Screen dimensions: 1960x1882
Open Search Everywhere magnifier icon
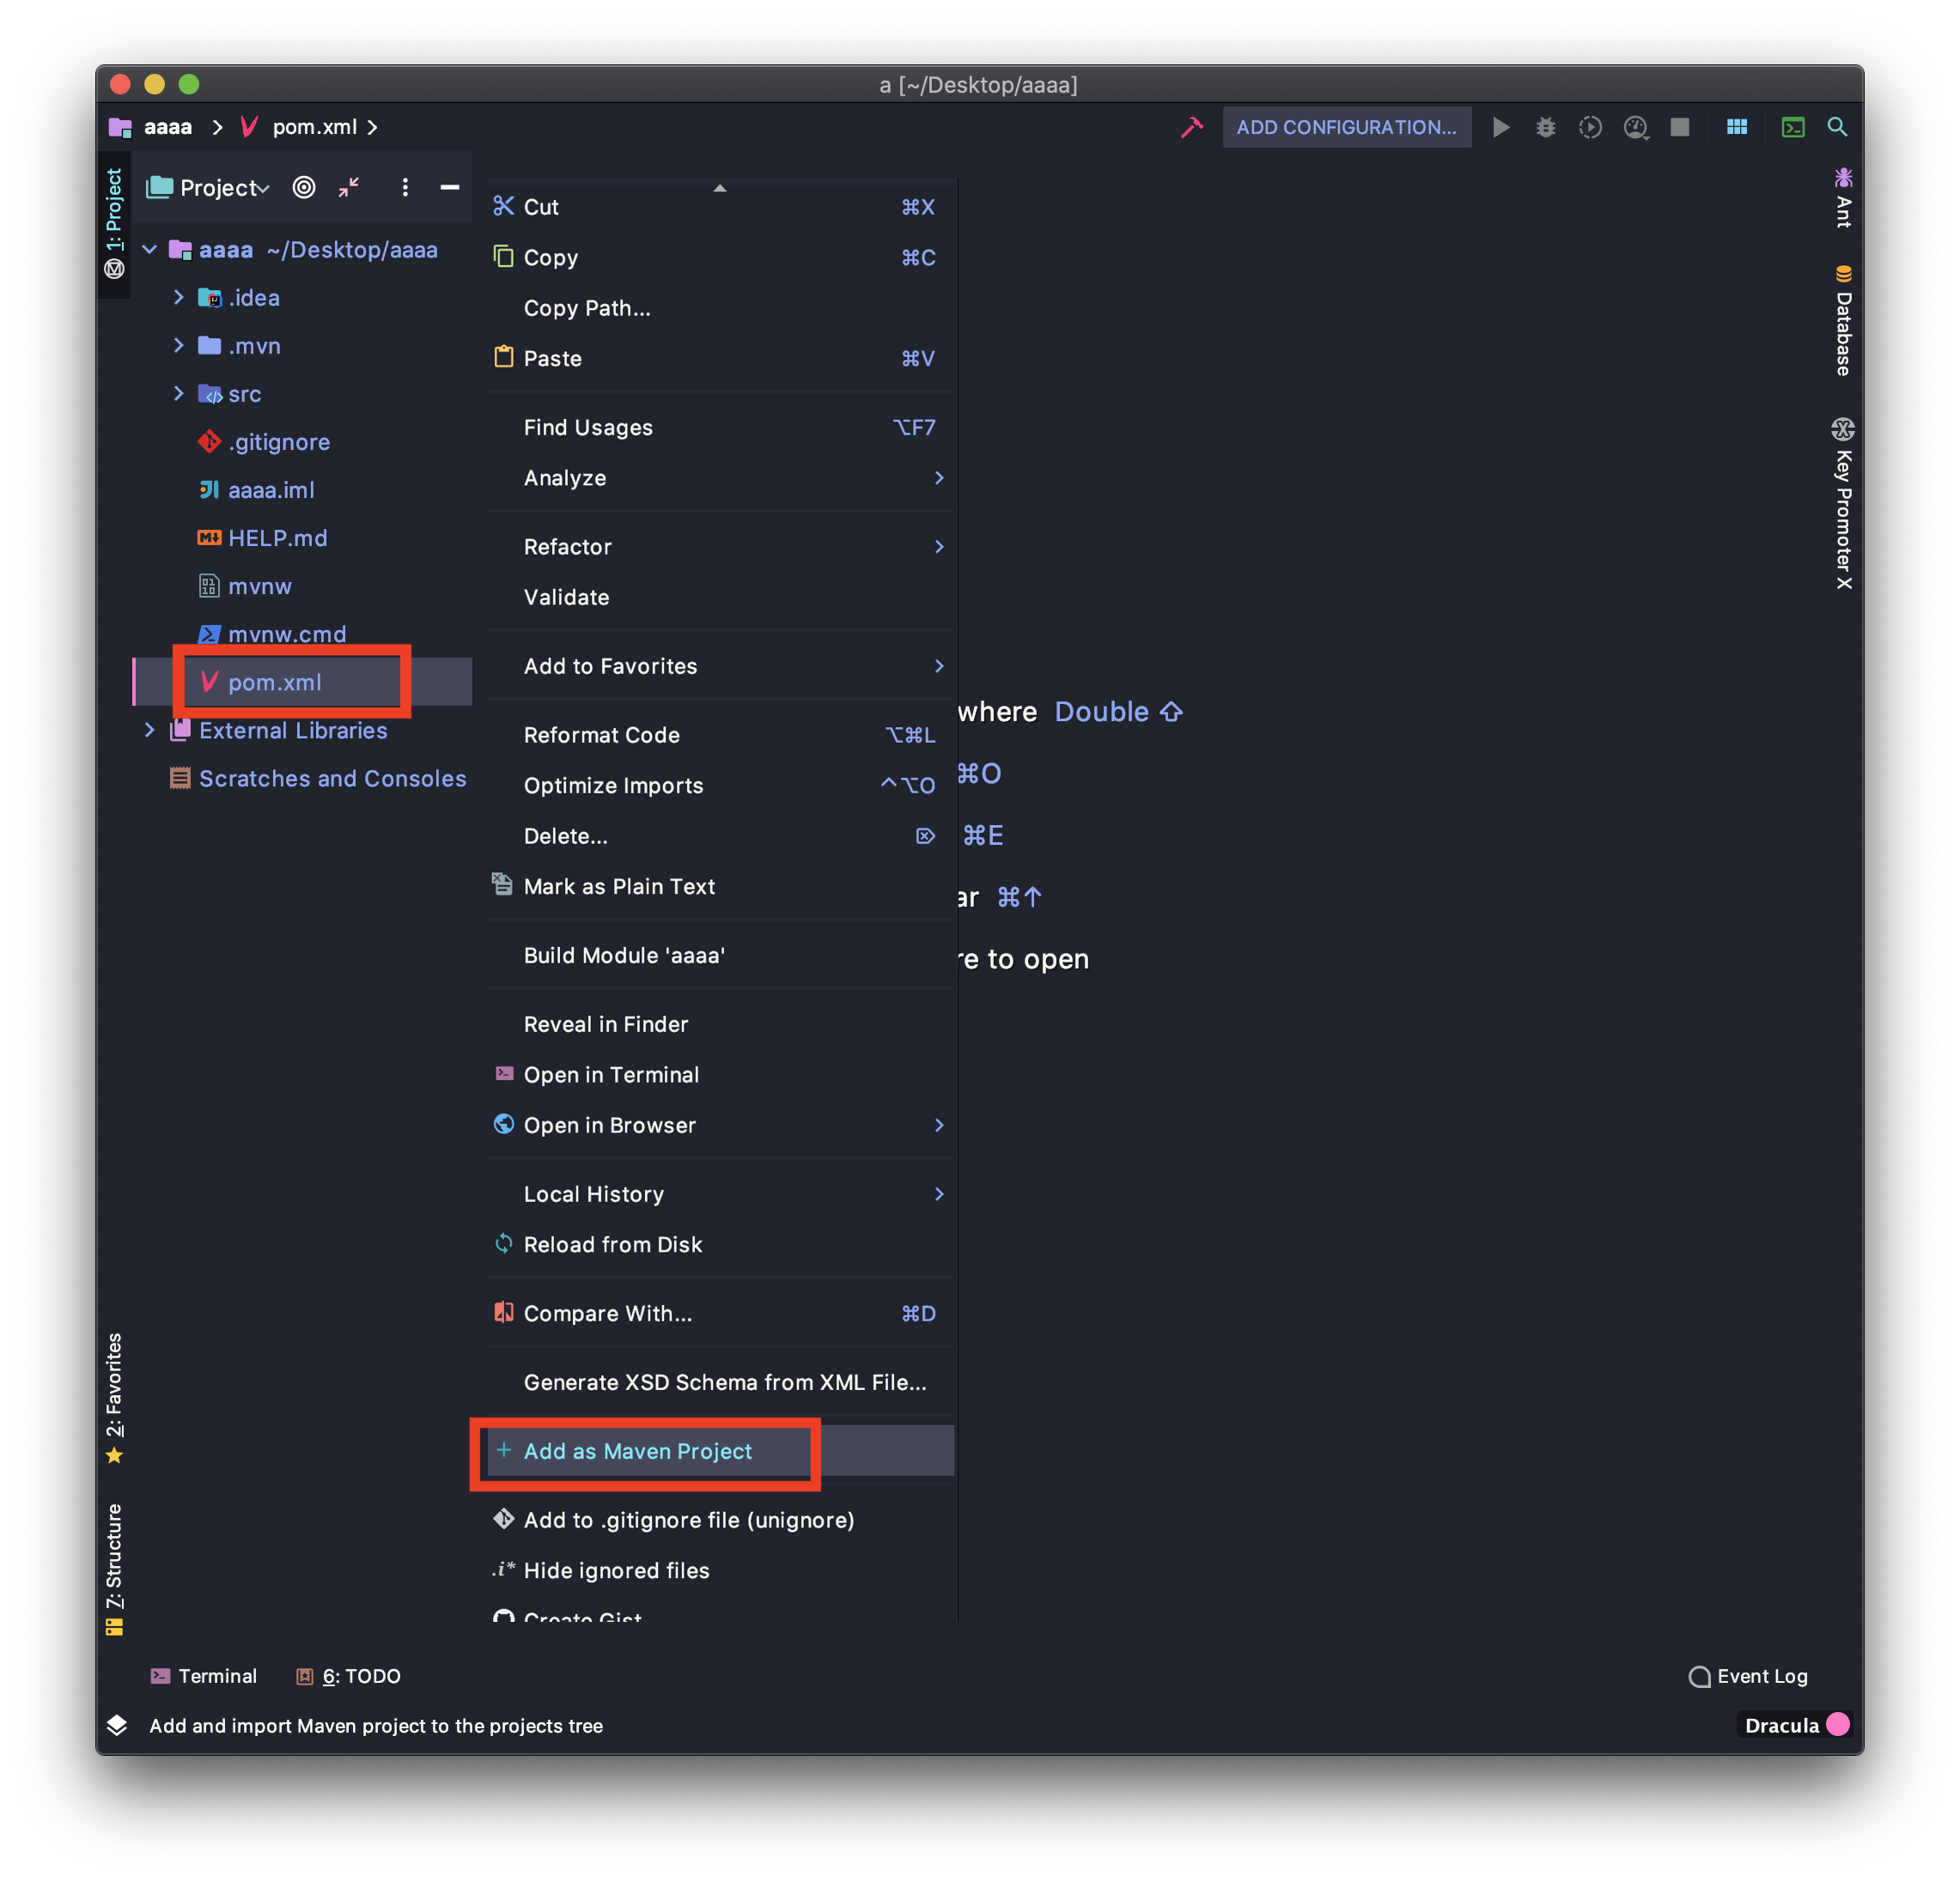click(1837, 127)
